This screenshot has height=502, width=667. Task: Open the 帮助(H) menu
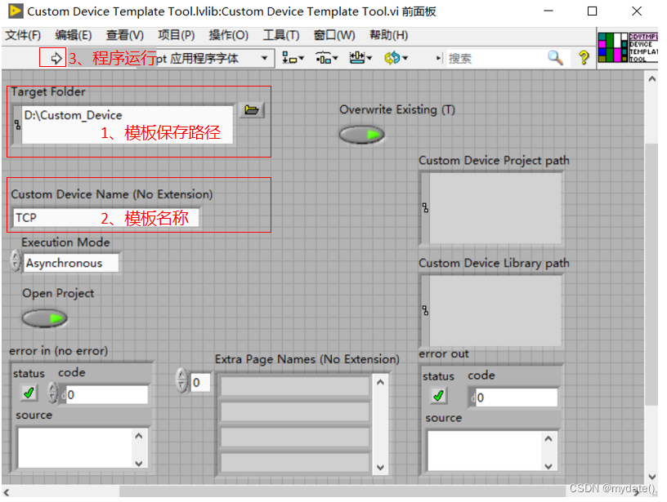click(389, 35)
